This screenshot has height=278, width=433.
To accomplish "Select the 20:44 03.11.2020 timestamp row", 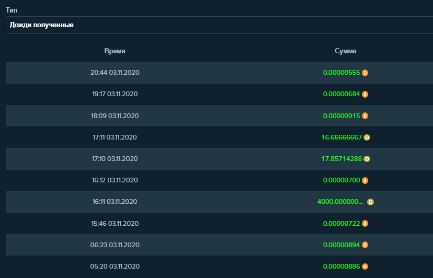I will [115, 73].
